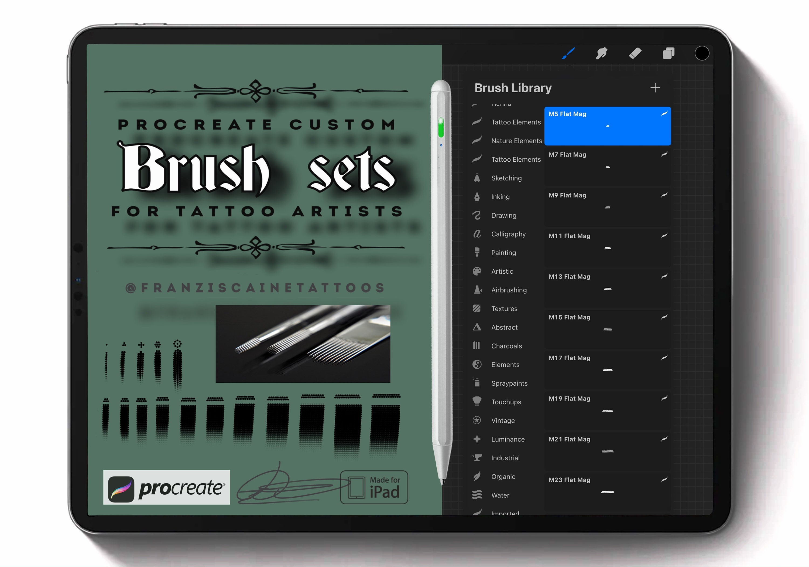Open the Drawing brush set
This screenshot has height=567, width=809.
[x=506, y=215]
